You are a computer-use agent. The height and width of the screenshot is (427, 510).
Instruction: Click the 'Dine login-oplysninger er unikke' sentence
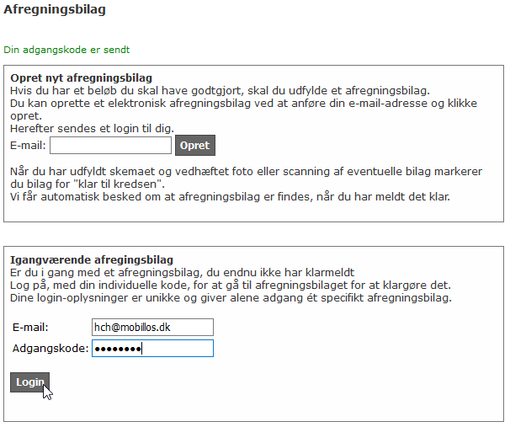point(231,298)
